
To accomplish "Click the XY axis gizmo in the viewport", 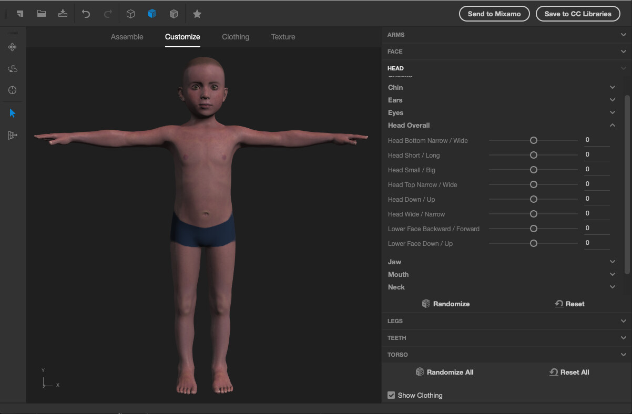I will [50, 378].
